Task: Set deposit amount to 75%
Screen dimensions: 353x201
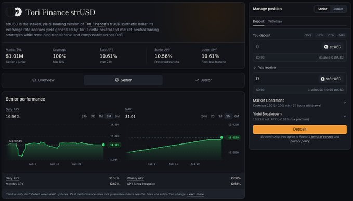Action: 331,35
